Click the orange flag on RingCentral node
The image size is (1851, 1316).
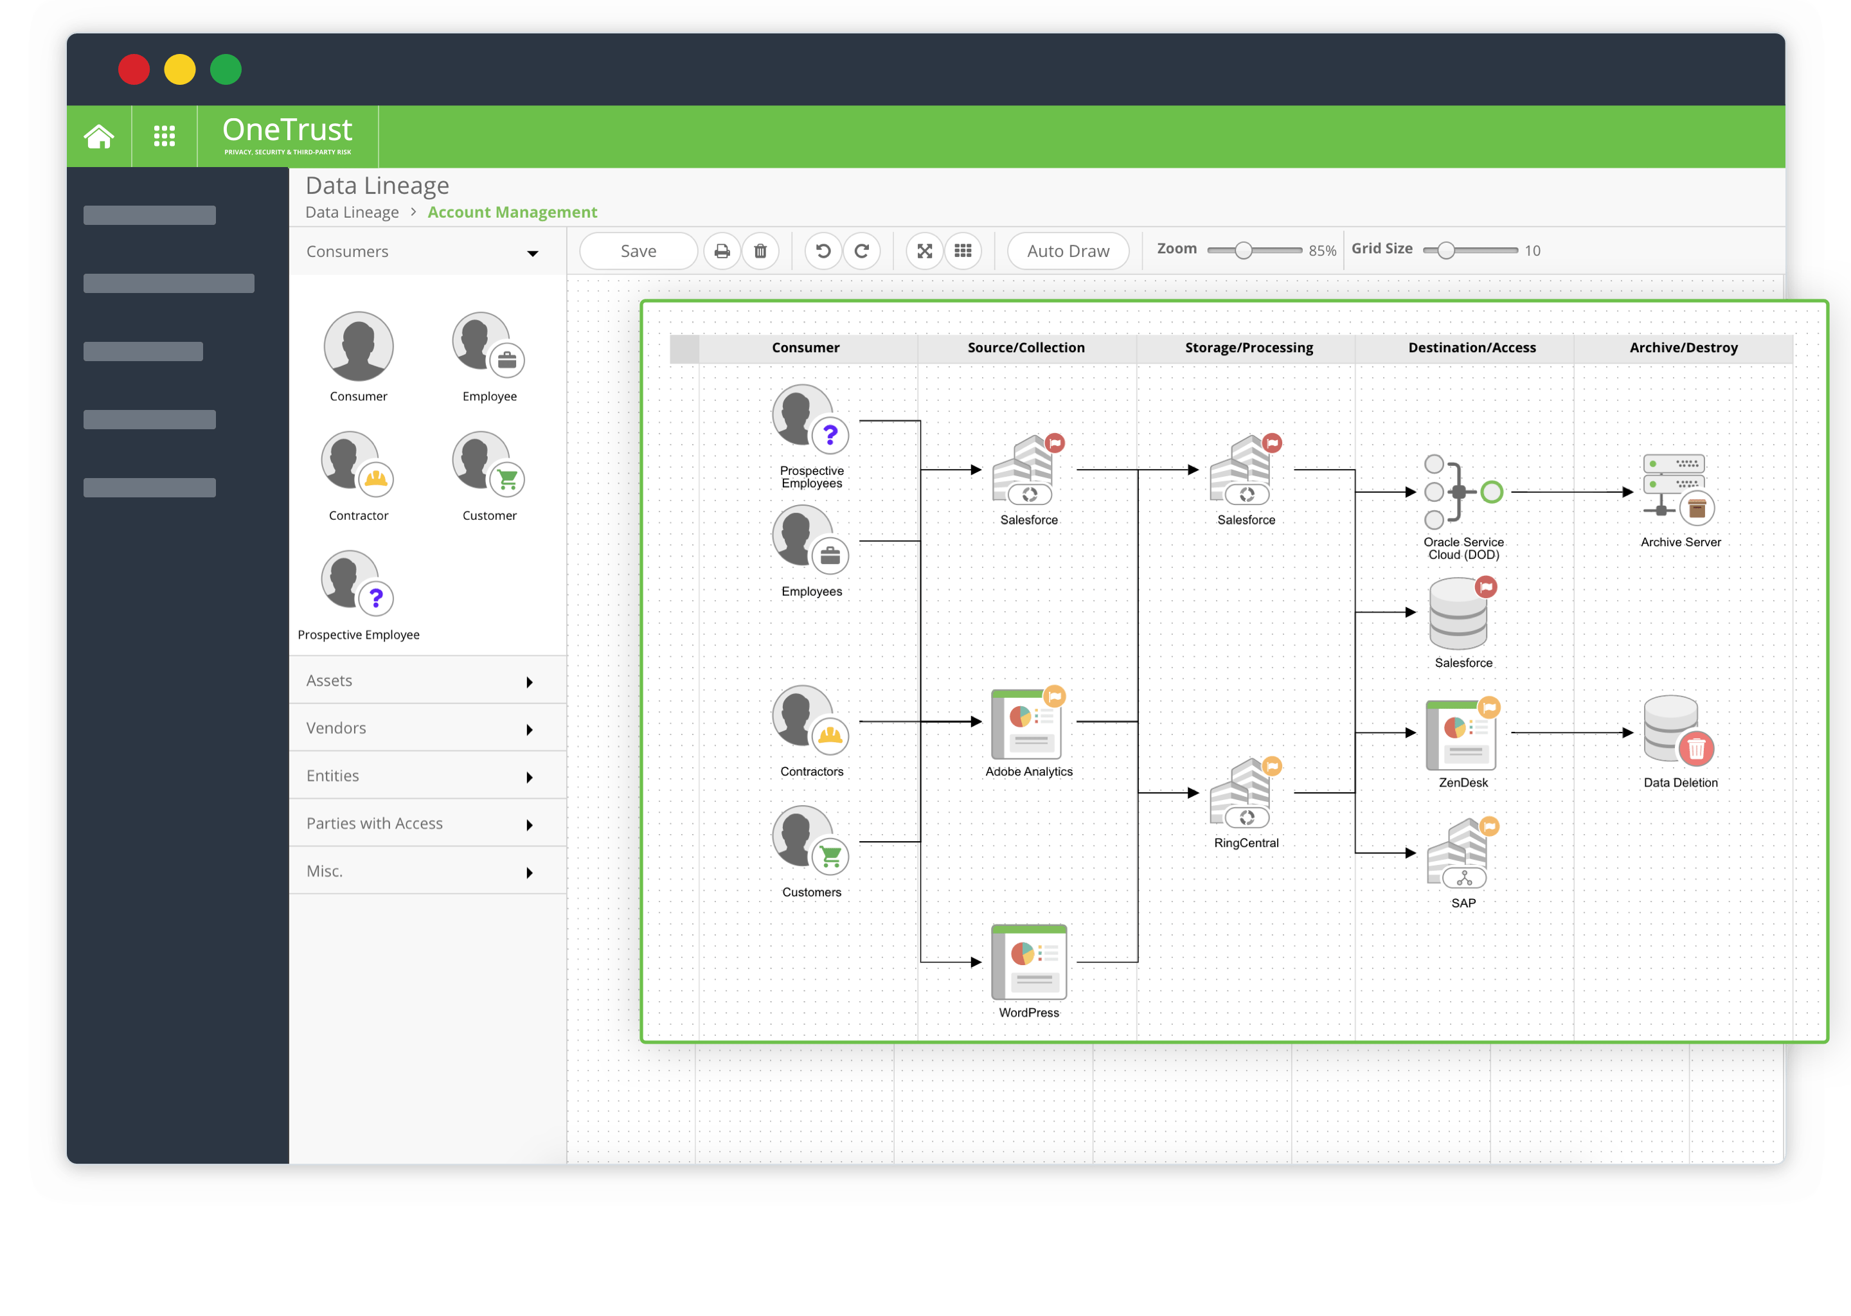(x=1271, y=766)
